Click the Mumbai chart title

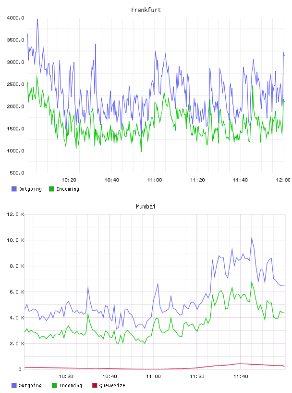point(146,207)
